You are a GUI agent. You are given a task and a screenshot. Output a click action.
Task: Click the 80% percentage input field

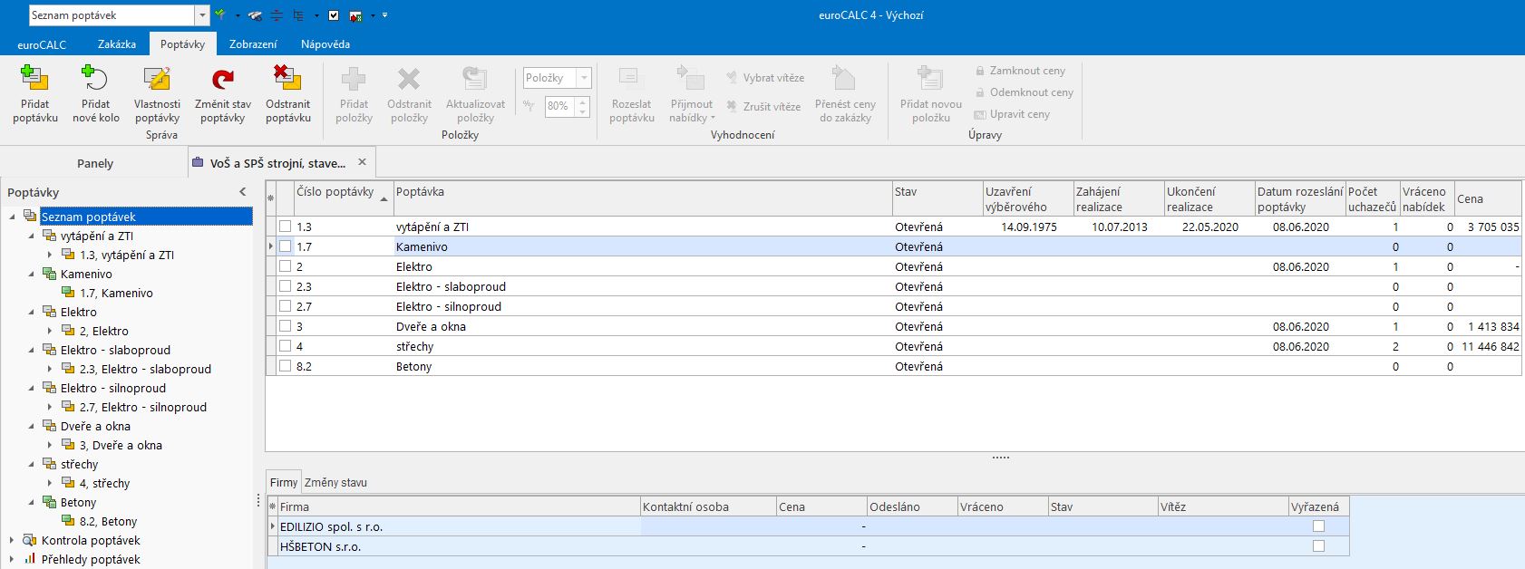tap(559, 106)
